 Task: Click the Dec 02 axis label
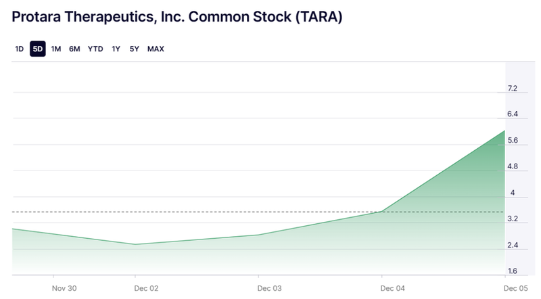point(146,288)
